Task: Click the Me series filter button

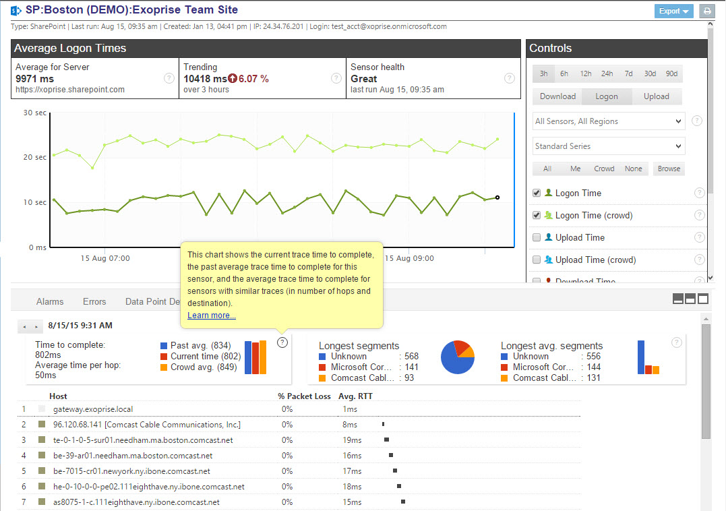Action: 576,169
